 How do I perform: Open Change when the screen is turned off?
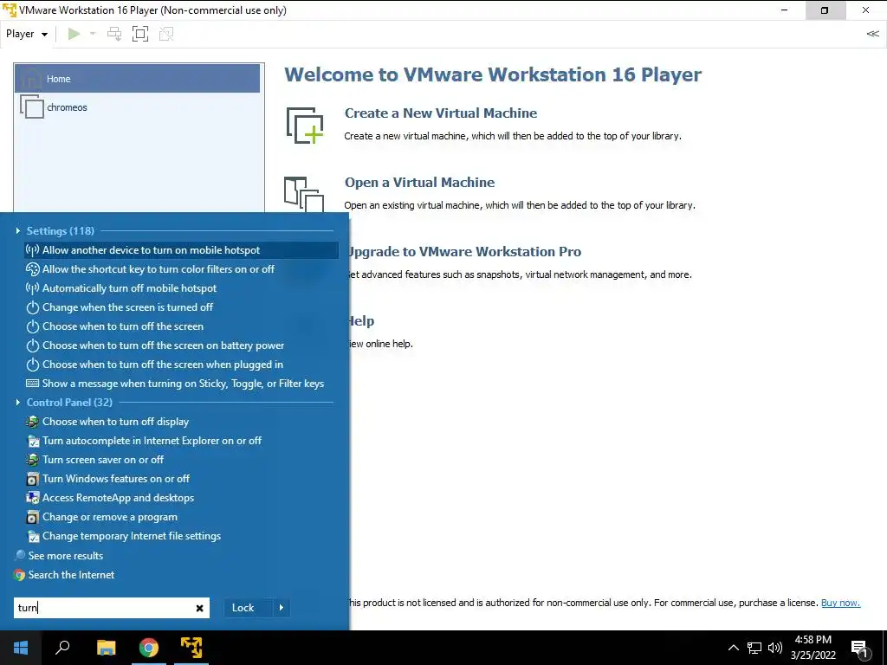point(181,307)
